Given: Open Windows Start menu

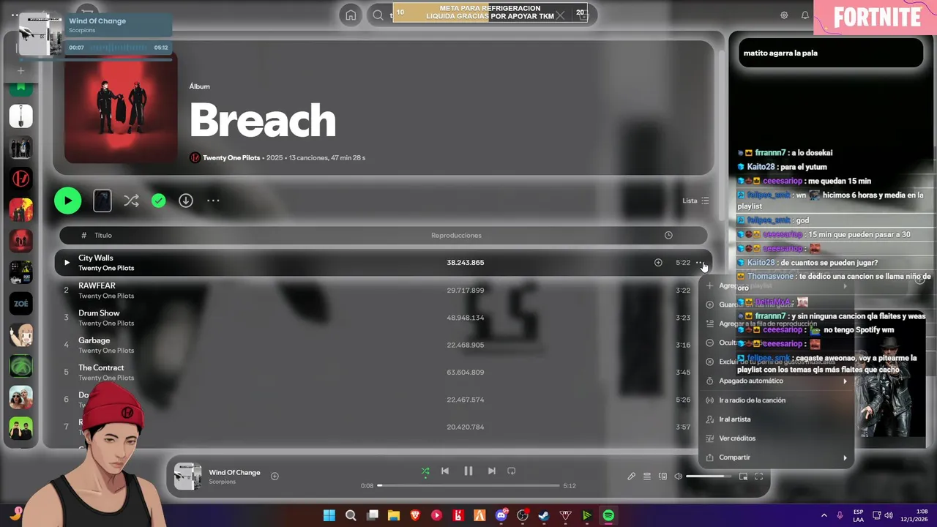Looking at the screenshot, I should [329, 516].
